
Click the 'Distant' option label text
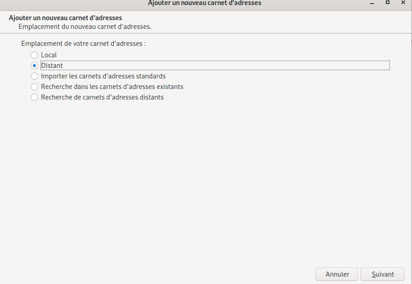(x=52, y=66)
